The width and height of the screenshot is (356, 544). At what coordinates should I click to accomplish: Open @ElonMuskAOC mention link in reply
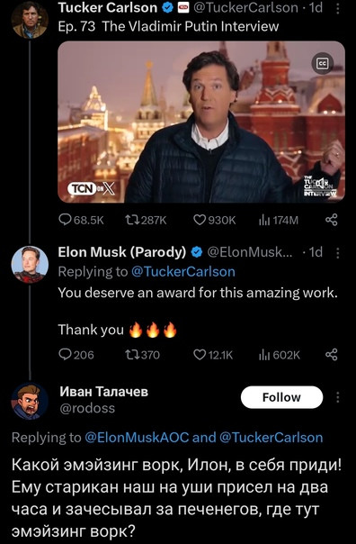pyautogui.click(x=137, y=438)
